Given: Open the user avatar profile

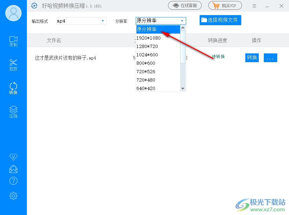Looking at the screenshot, I should click(x=13, y=13).
